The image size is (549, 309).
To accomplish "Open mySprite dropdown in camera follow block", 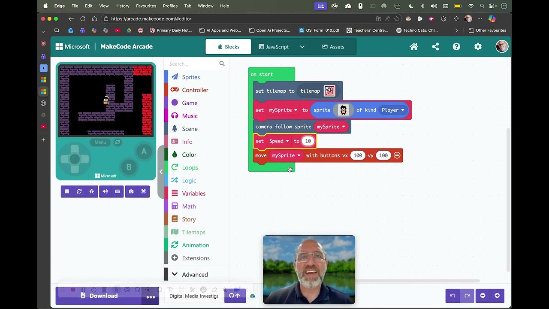I will (x=331, y=127).
